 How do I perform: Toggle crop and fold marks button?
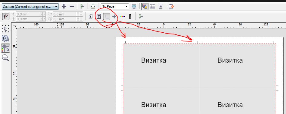tap(107, 16)
